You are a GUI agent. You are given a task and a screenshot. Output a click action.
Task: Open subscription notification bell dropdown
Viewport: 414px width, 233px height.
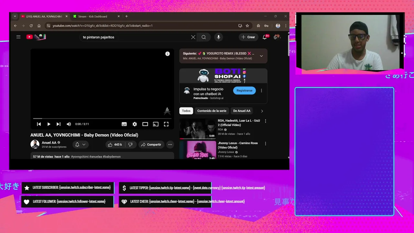tap(80, 145)
